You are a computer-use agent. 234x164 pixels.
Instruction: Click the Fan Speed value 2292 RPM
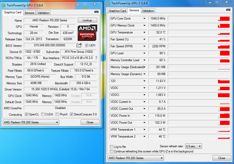pyautogui.click(x=157, y=46)
